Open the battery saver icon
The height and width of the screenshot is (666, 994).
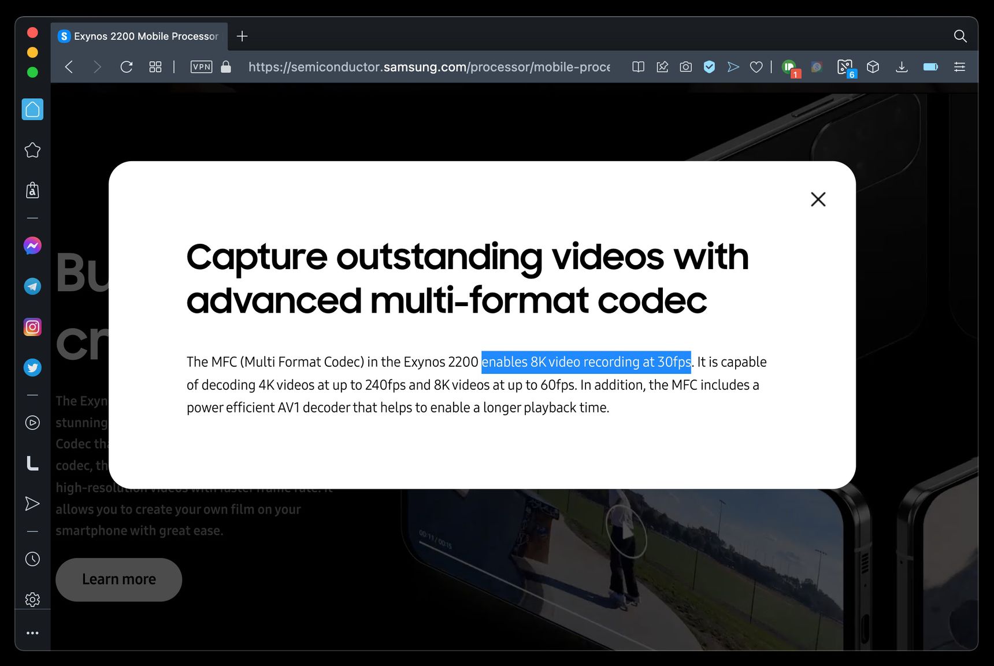[x=930, y=67]
